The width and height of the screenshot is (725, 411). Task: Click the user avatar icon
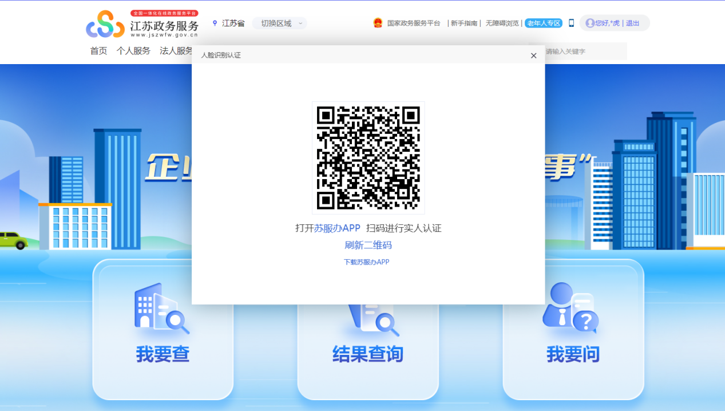590,23
